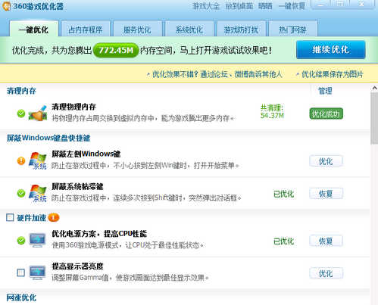Tick the 提高显示器亮度 checkbox
The width and height of the screenshot is (378, 305).
[x=21, y=272]
